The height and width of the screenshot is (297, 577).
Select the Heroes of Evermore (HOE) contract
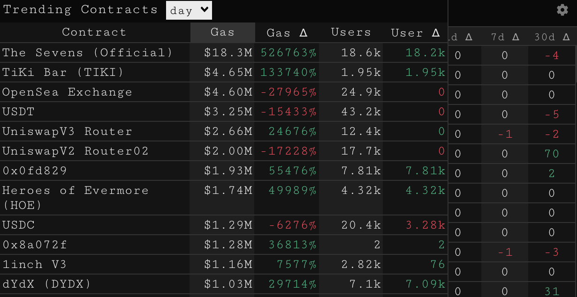[76, 197]
